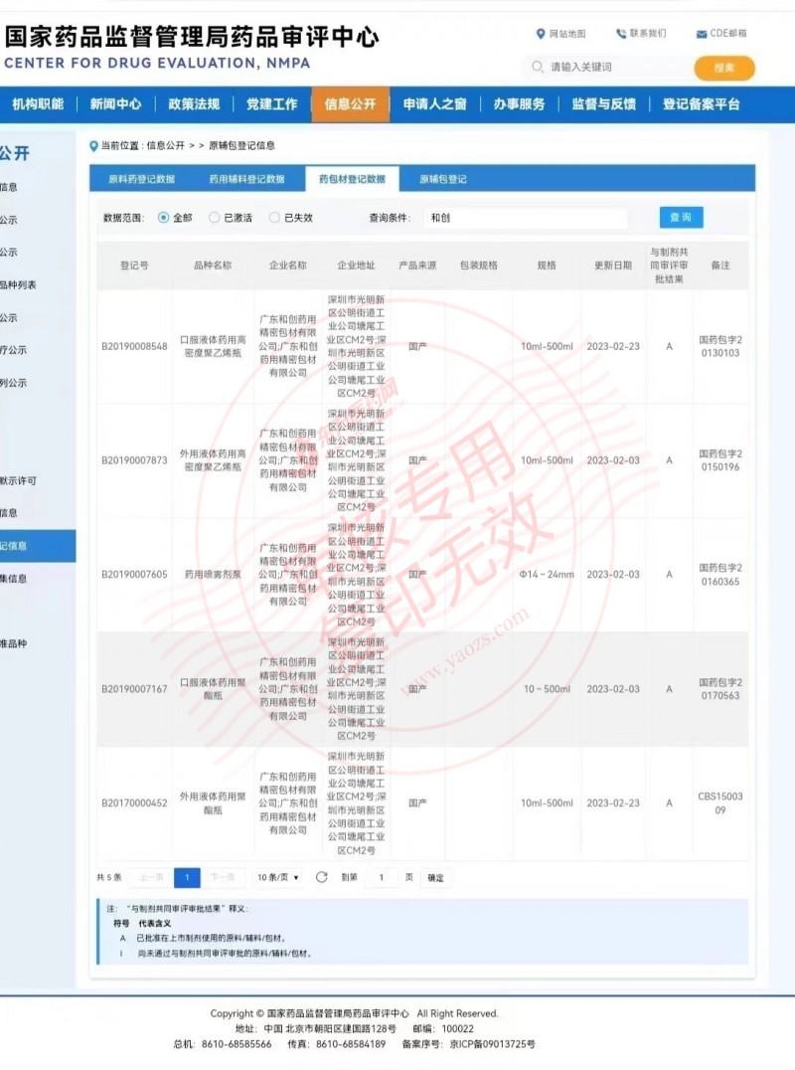Screen dimensions: 795x1070
Task: Click the blue 查询 button
Action: coord(681,218)
